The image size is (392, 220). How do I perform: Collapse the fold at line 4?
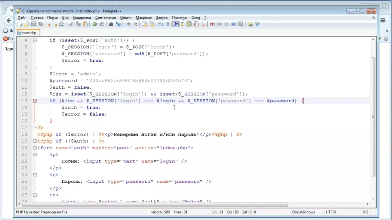(x=35, y=40)
